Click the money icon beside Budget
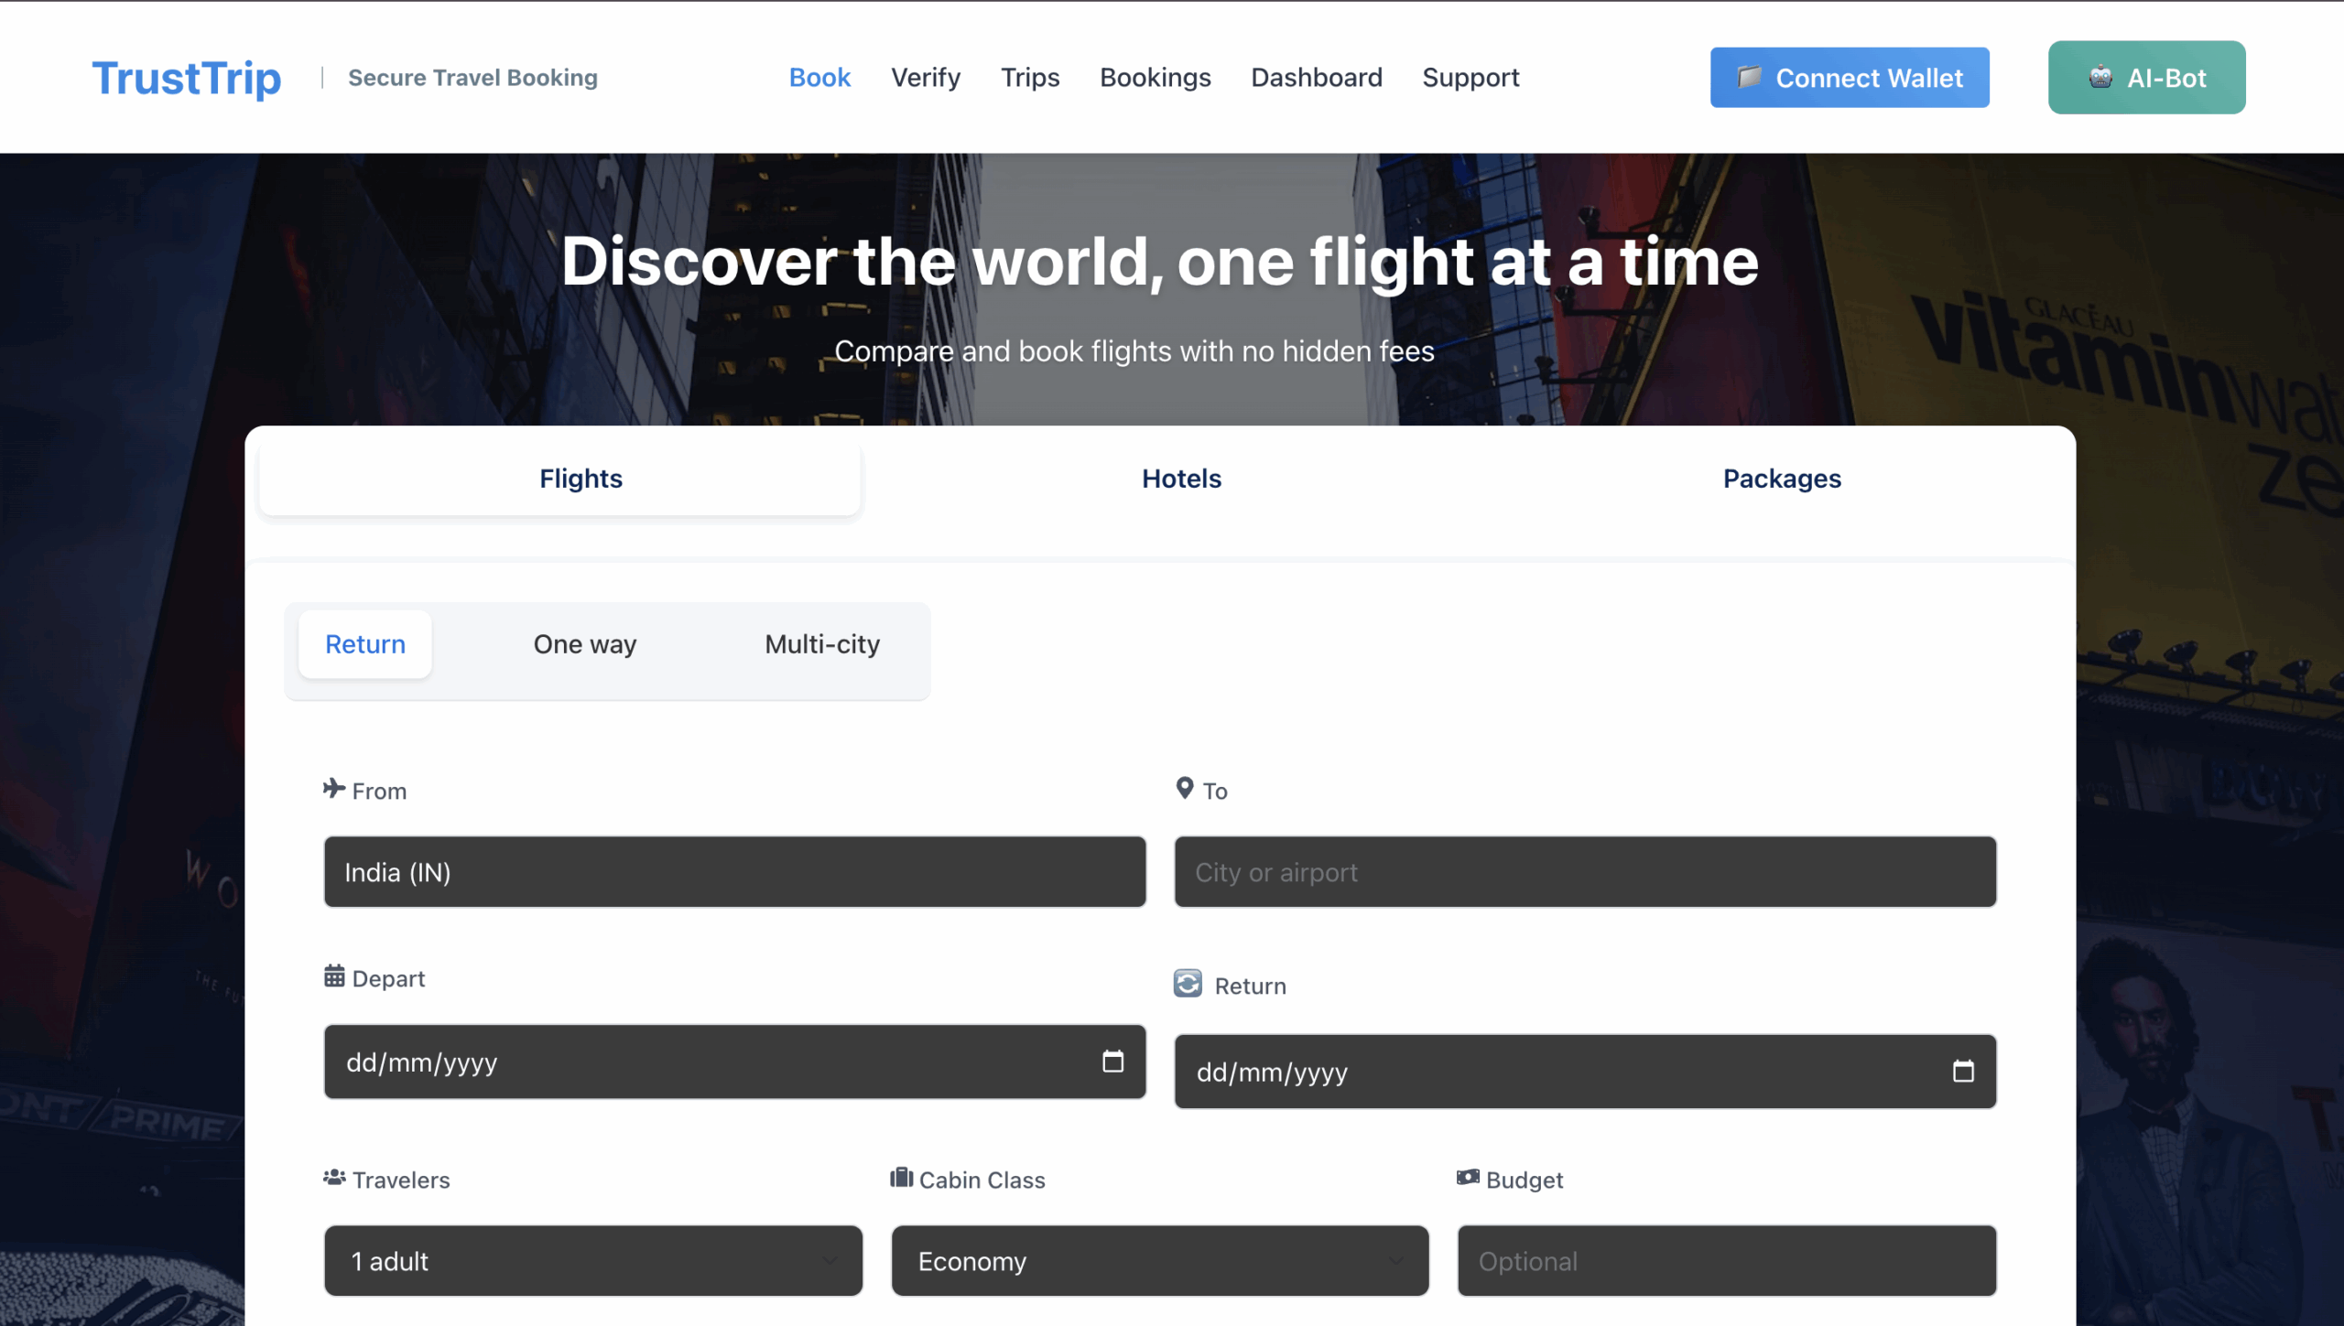 (x=1468, y=1178)
